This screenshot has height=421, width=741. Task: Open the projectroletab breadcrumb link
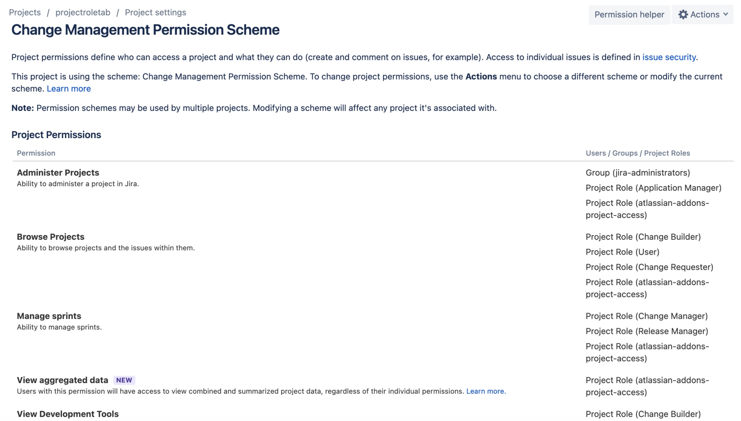[x=83, y=12]
